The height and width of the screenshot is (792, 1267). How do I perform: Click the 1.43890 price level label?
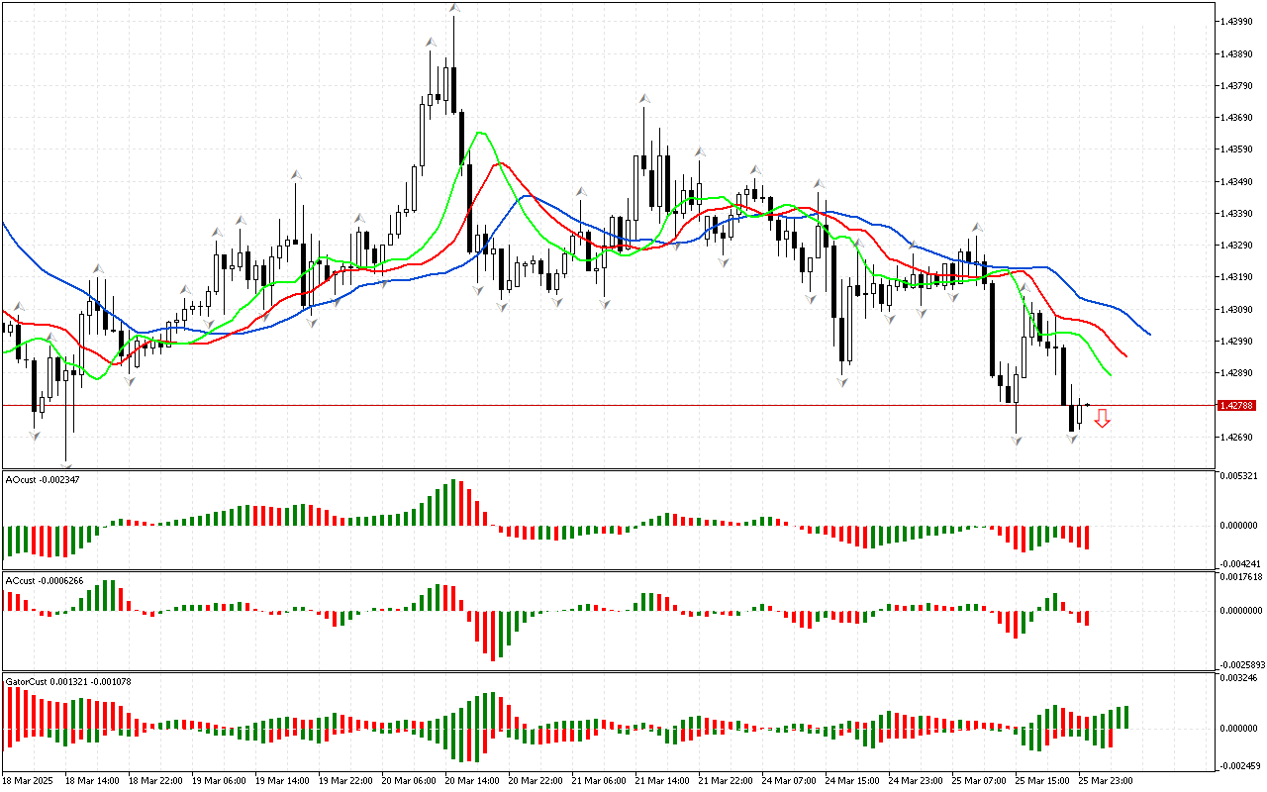point(1237,53)
